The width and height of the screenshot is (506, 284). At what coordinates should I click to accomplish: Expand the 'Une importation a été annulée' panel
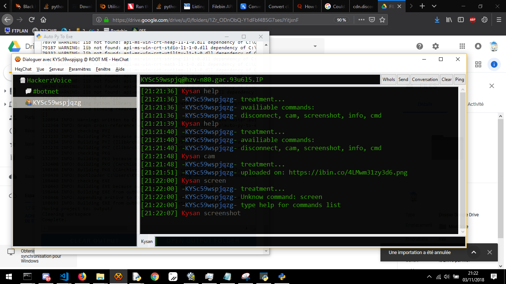(x=474, y=252)
